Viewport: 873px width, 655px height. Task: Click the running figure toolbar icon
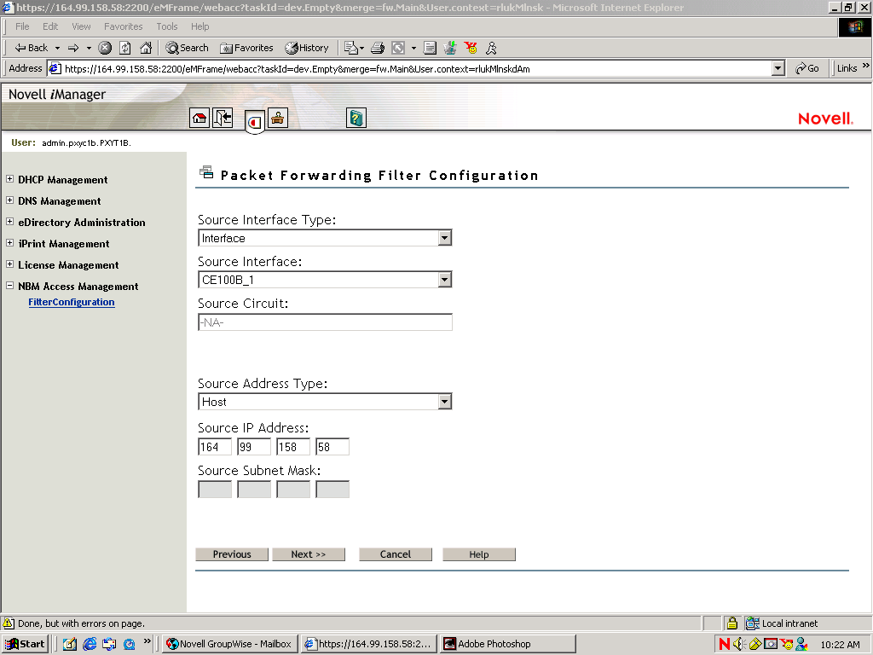coord(491,48)
